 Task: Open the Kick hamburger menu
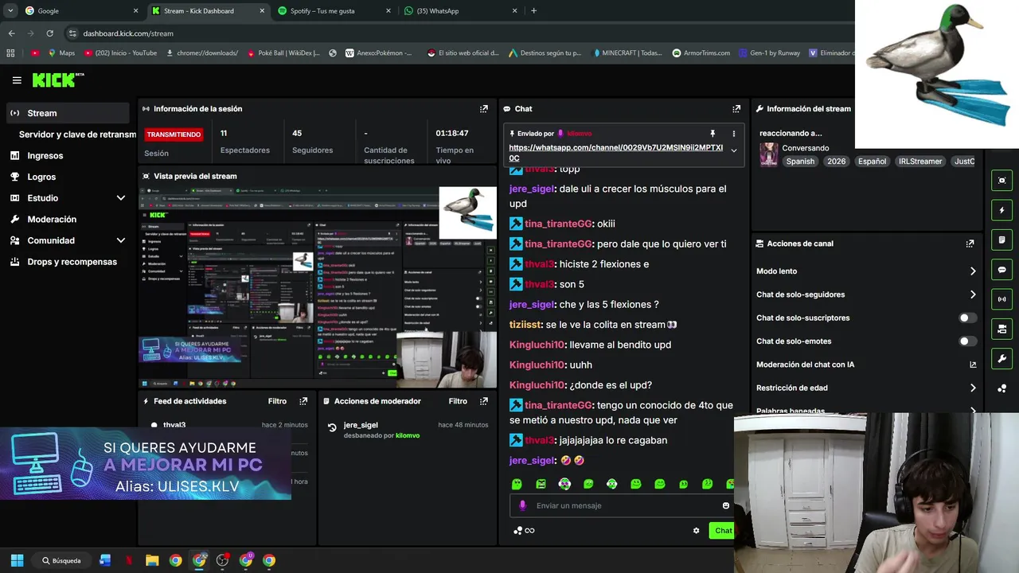17,80
